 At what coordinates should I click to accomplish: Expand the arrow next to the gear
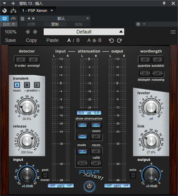(x=144, y=24)
